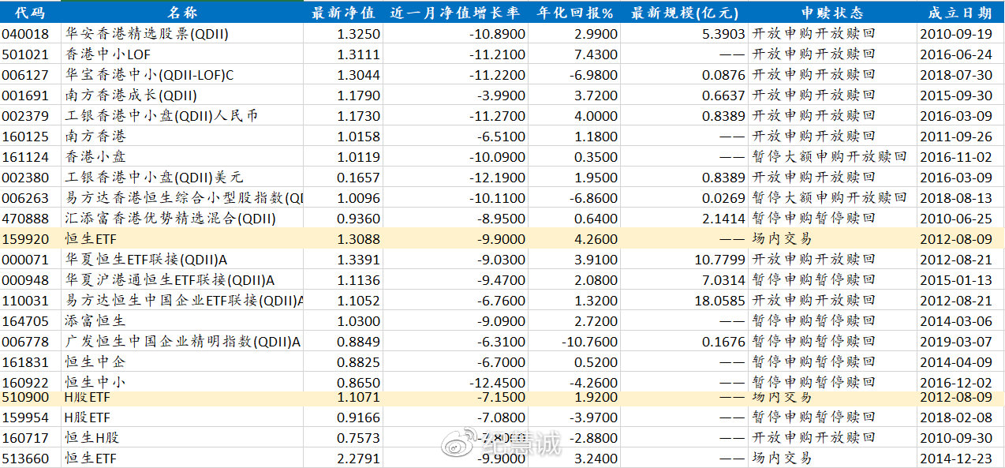Open fund 159920 恒生ETF details
Viewport: 1005px width, 468px height.
[x=26, y=238]
